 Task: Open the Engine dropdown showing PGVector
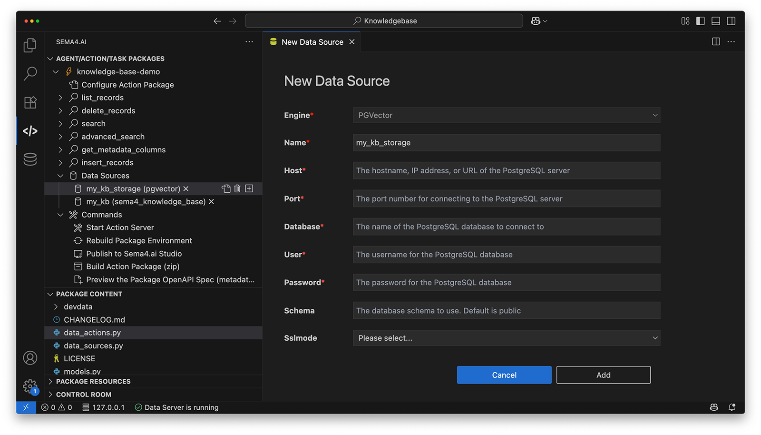coord(506,115)
